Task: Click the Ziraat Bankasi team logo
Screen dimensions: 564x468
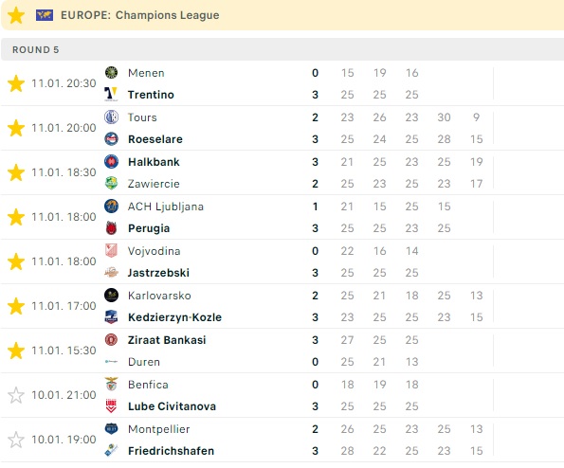Action: 111,340
